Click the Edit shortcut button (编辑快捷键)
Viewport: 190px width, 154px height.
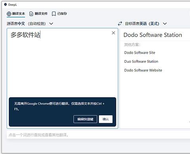click(85, 119)
